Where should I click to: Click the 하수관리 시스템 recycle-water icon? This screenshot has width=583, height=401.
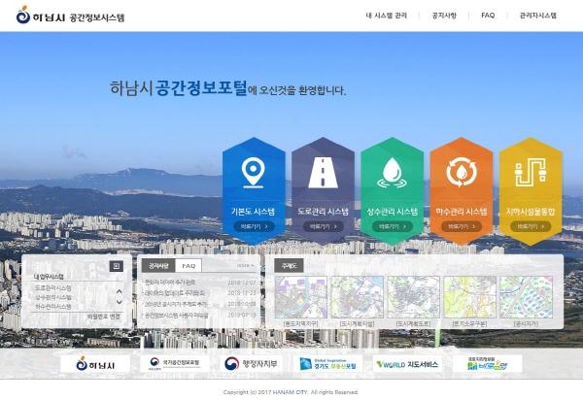[461, 173]
